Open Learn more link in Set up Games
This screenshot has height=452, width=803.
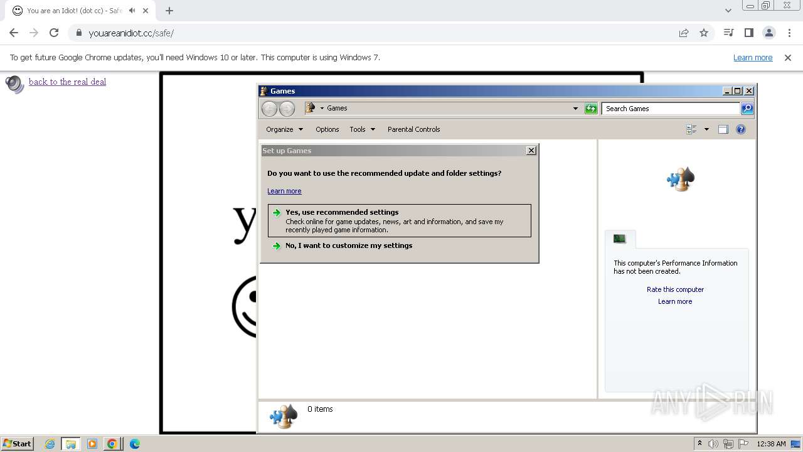pyautogui.click(x=284, y=191)
